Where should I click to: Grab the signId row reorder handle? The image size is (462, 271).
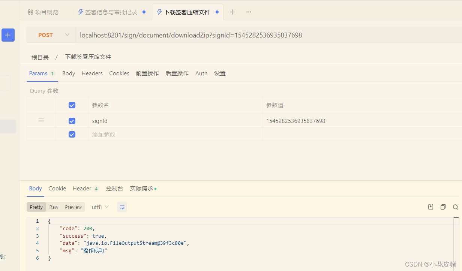click(x=41, y=120)
